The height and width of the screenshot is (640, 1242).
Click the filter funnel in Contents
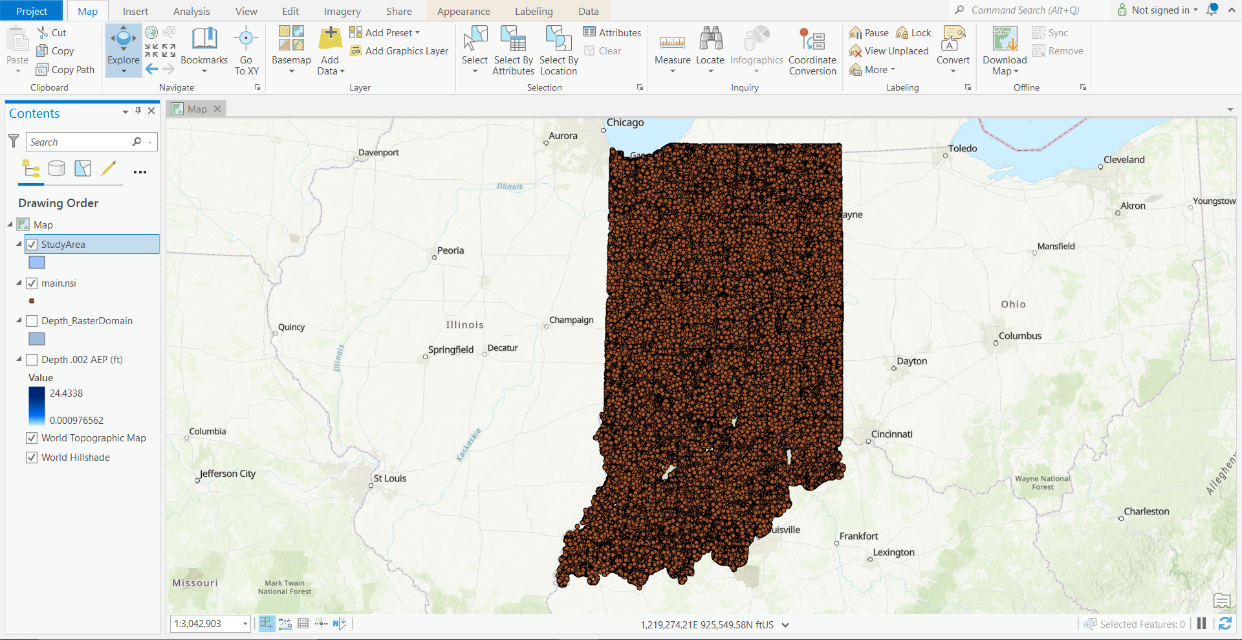14,141
